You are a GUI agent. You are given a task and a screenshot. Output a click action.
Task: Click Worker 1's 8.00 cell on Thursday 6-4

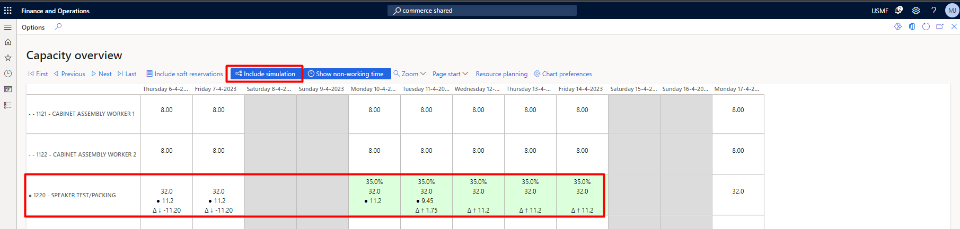pos(166,114)
